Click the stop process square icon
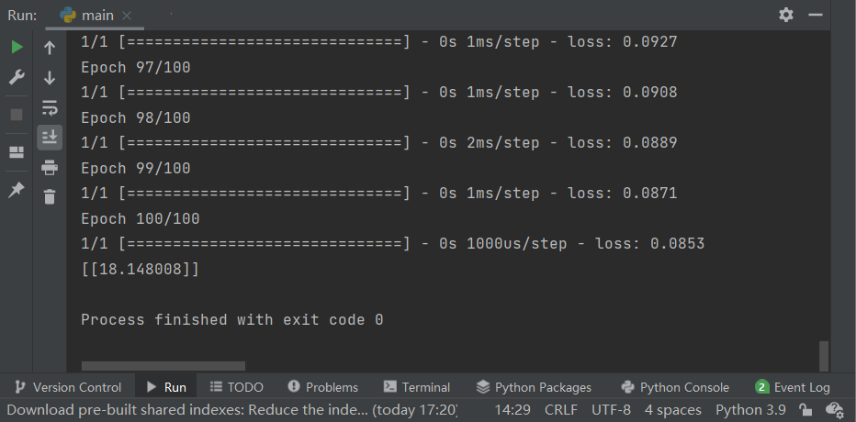This screenshot has height=422, width=856. coord(17,115)
